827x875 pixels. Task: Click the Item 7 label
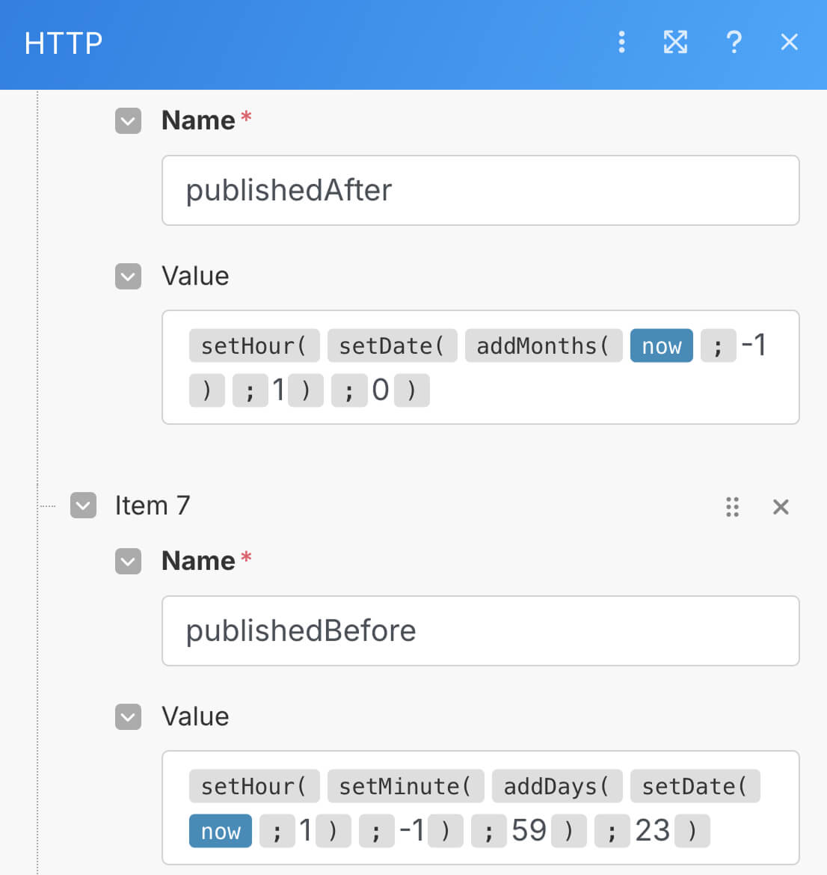(x=153, y=506)
